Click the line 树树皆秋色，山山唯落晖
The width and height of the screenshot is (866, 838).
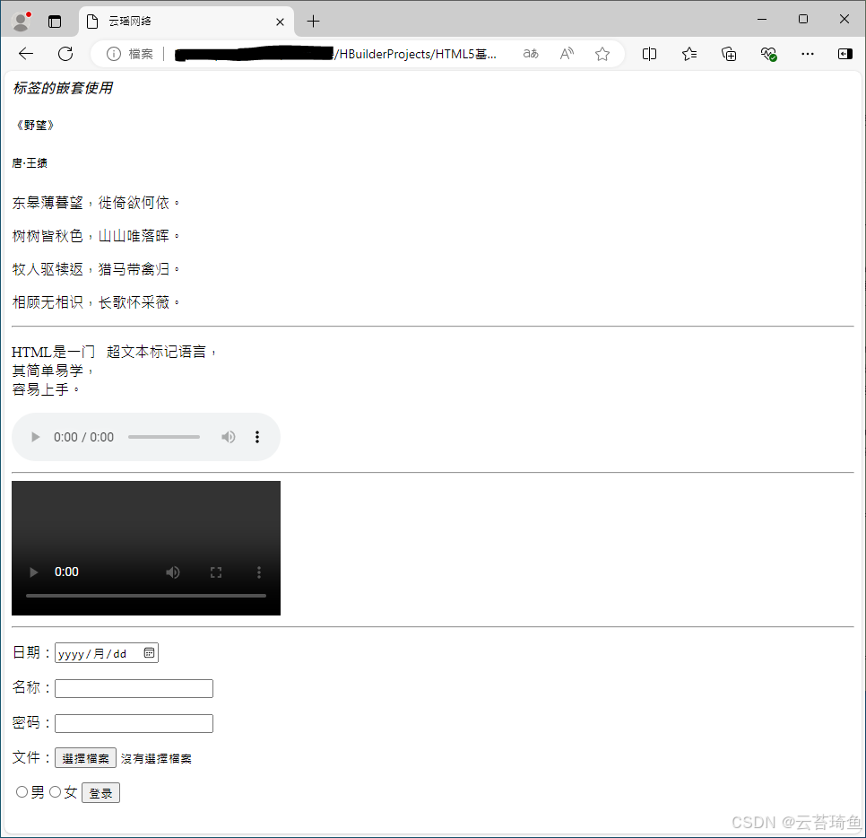click(x=97, y=236)
